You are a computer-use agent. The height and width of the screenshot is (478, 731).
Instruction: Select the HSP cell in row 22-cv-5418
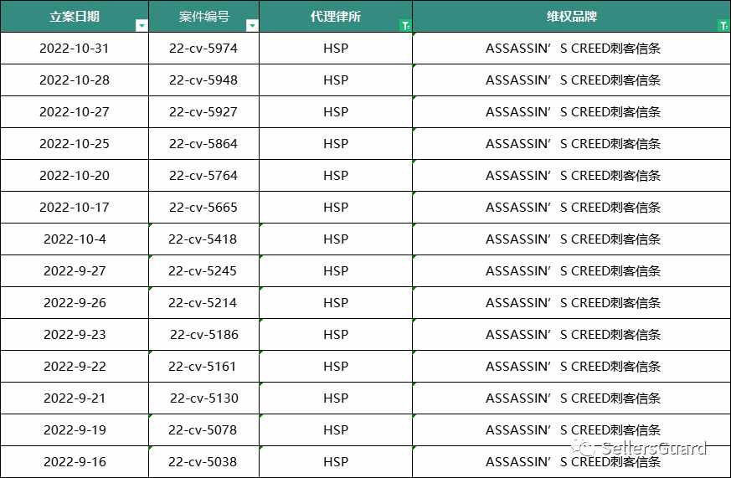[336, 239]
